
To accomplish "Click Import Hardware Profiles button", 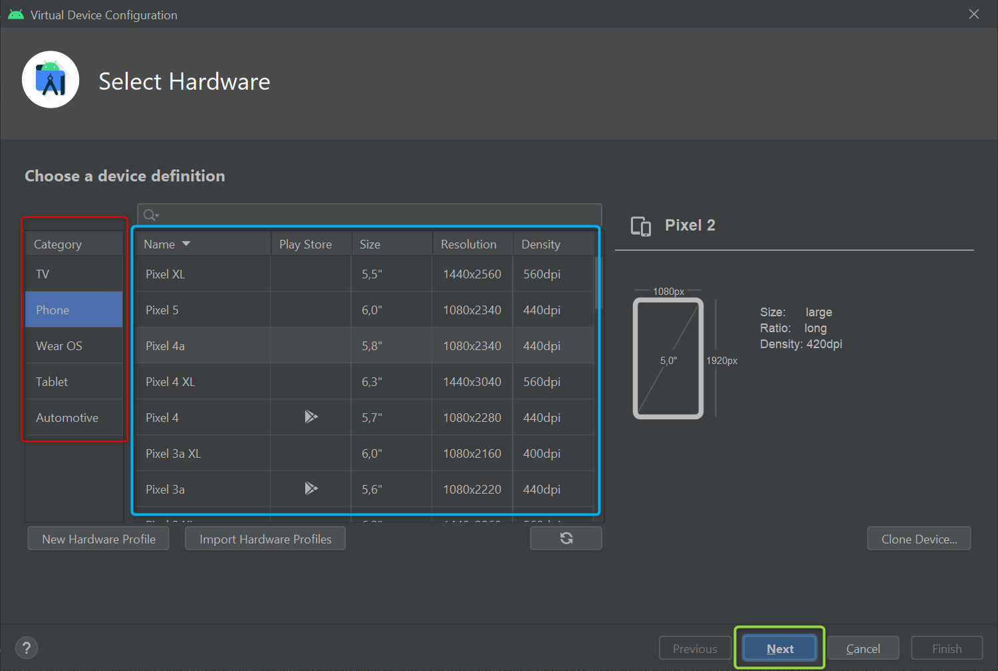I will pyautogui.click(x=265, y=539).
